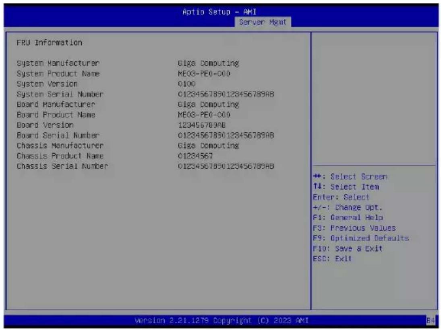Screen dimensions: 441x330
Task: Click Board Product Name value ME03-PE0-000
Action: click(204, 115)
